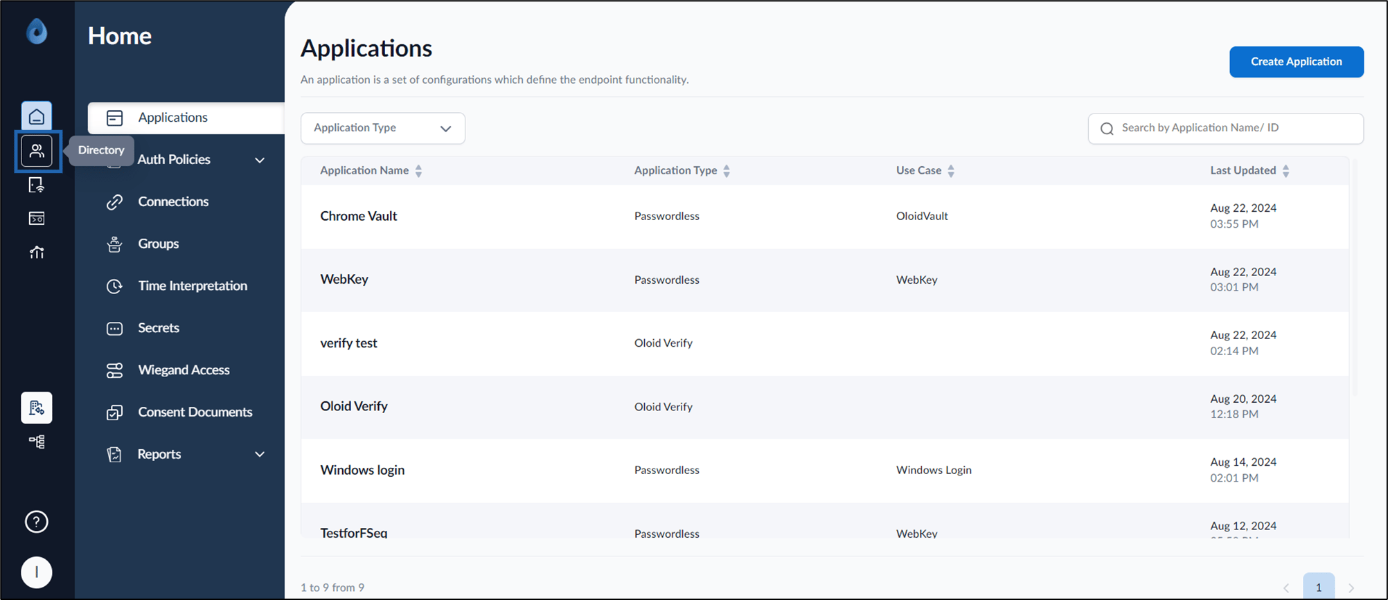
Task: Sort by Application Name column
Action: tap(418, 171)
